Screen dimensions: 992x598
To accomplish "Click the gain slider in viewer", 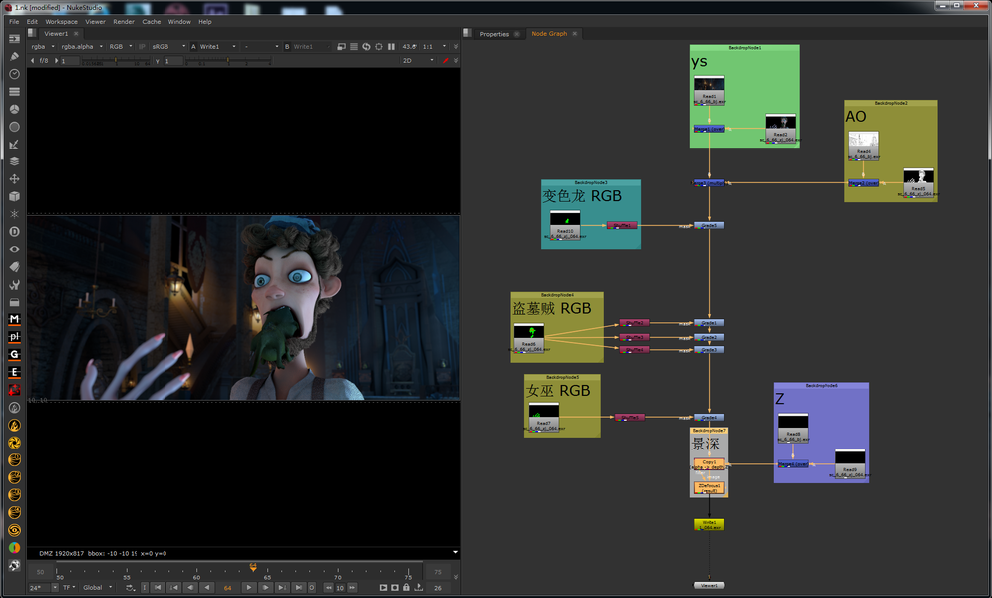I will pyautogui.click(x=116, y=61).
